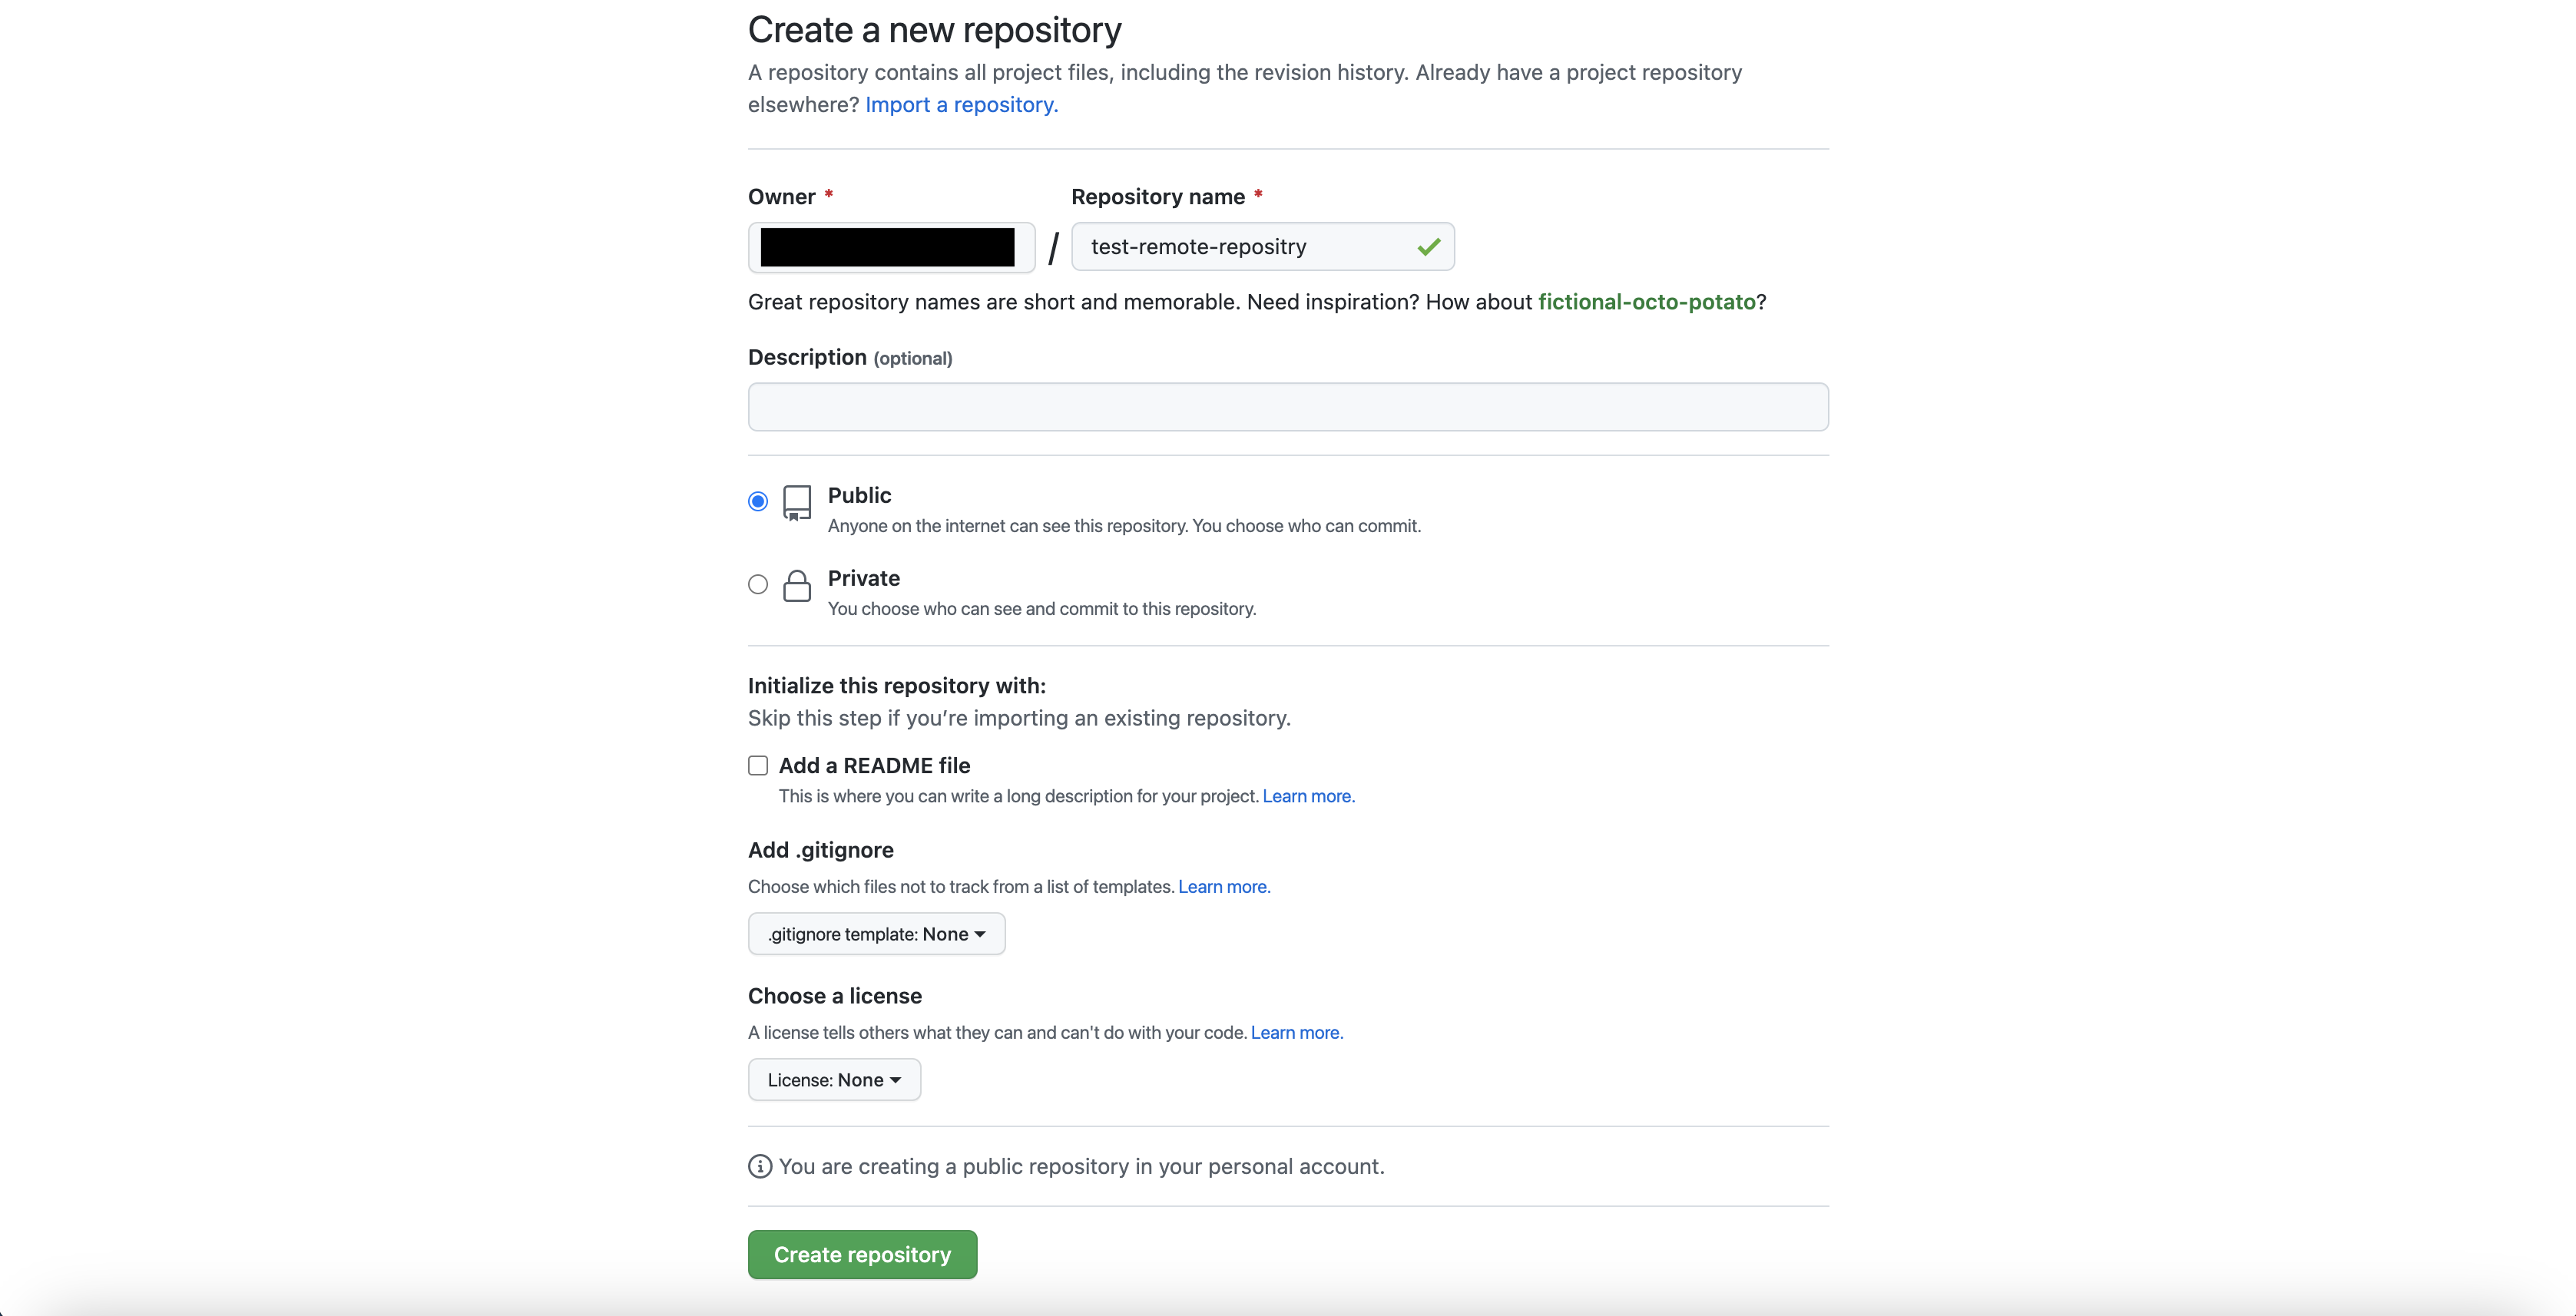This screenshot has height=1316, width=2576.
Task: Enable the Add a README file checkbox
Action: [758, 765]
